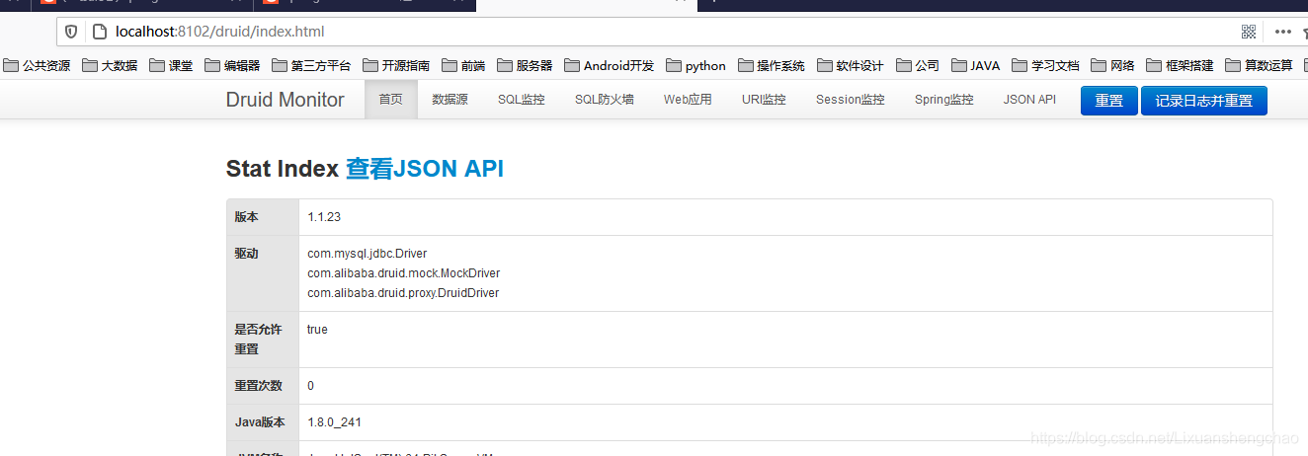Click the 是否允许重置 value true
The width and height of the screenshot is (1308, 456).
[x=317, y=330]
